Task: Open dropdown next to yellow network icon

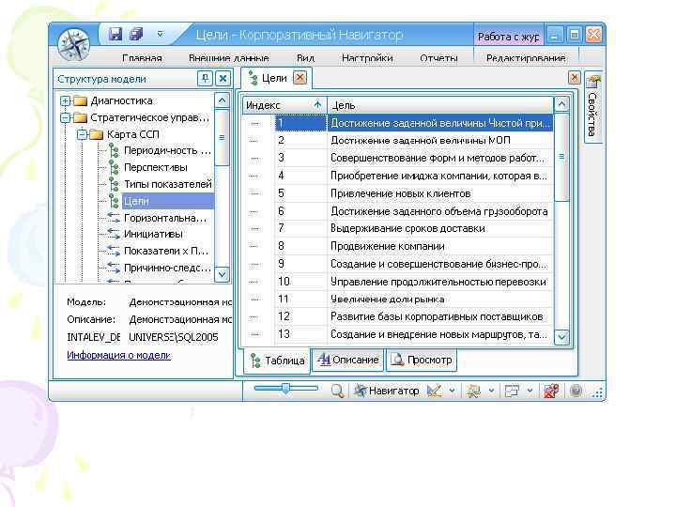Action: coord(491,391)
